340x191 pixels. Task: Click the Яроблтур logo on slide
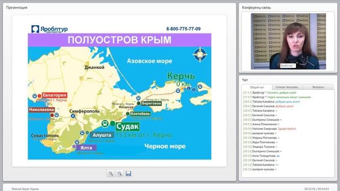click(49, 29)
